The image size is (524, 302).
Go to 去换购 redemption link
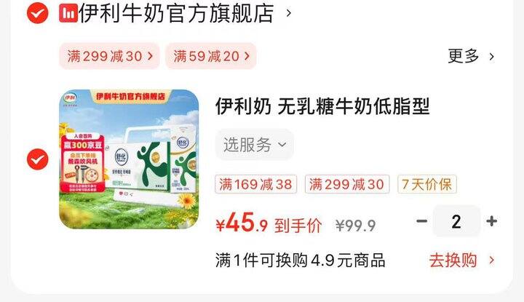pos(453,261)
